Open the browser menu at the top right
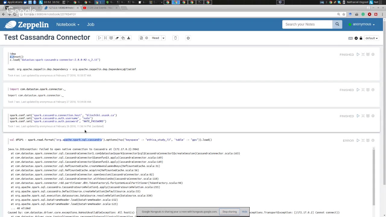This screenshot has width=386, height=217. tap(382, 14)
